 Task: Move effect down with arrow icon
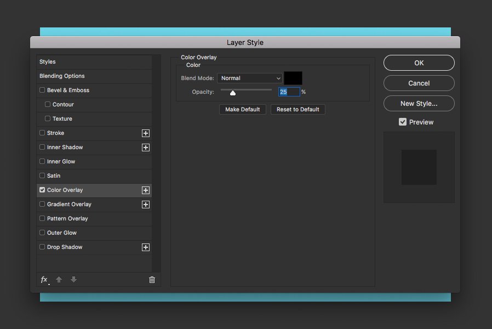(74, 280)
